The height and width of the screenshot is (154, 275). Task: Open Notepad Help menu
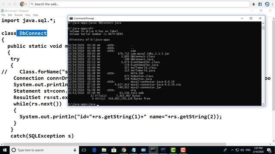pyautogui.click(x=36, y=15)
